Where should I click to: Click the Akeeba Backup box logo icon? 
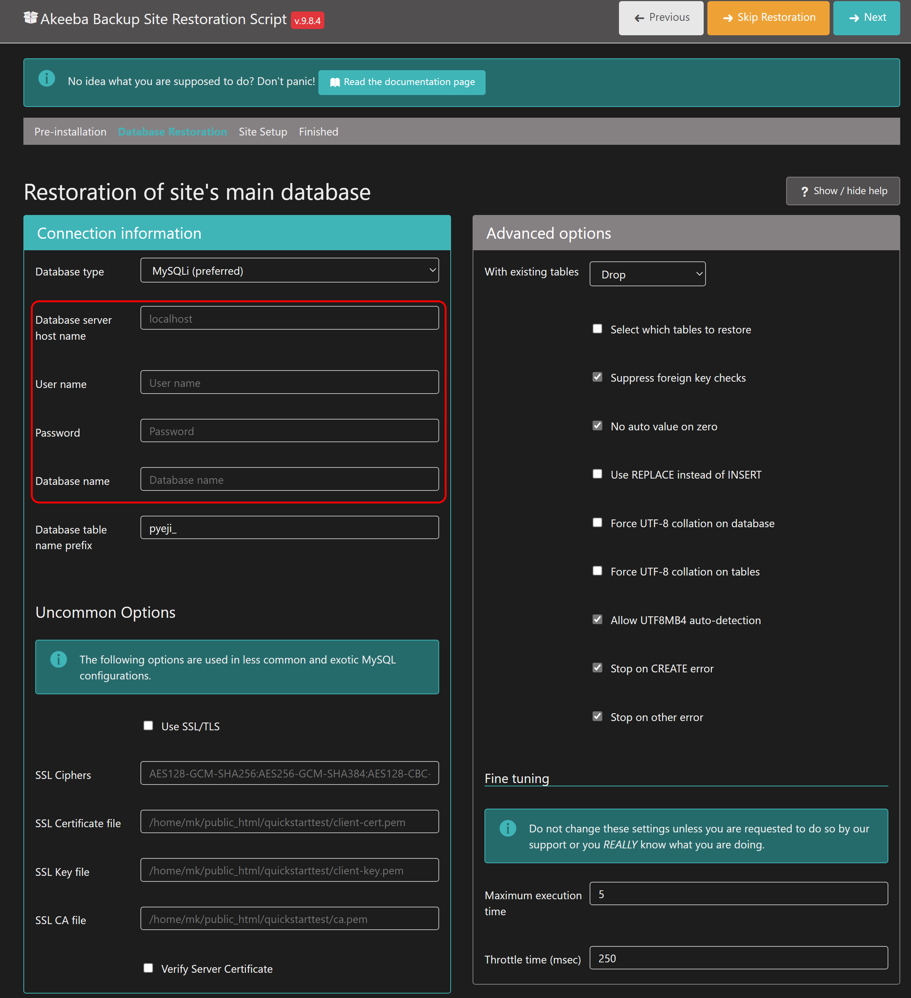click(31, 18)
